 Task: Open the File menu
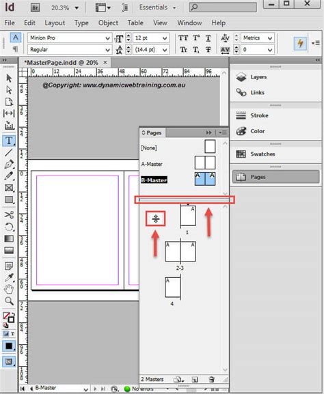[x=10, y=23]
